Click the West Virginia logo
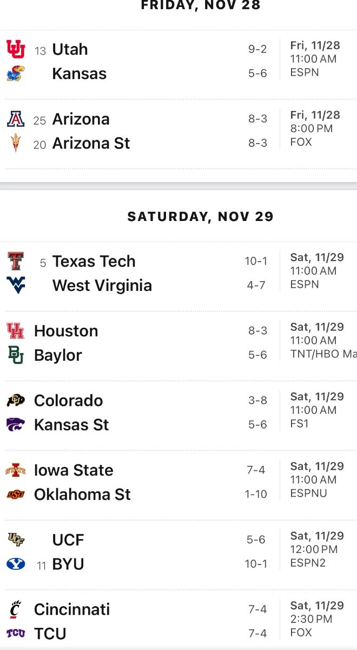The width and height of the screenshot is (357, 650). pos(16,285)
